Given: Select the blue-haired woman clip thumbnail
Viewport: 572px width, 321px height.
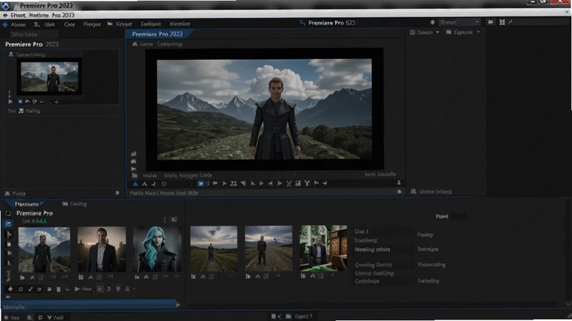Looking at the screenshot, I should click(x=157, y=249).
